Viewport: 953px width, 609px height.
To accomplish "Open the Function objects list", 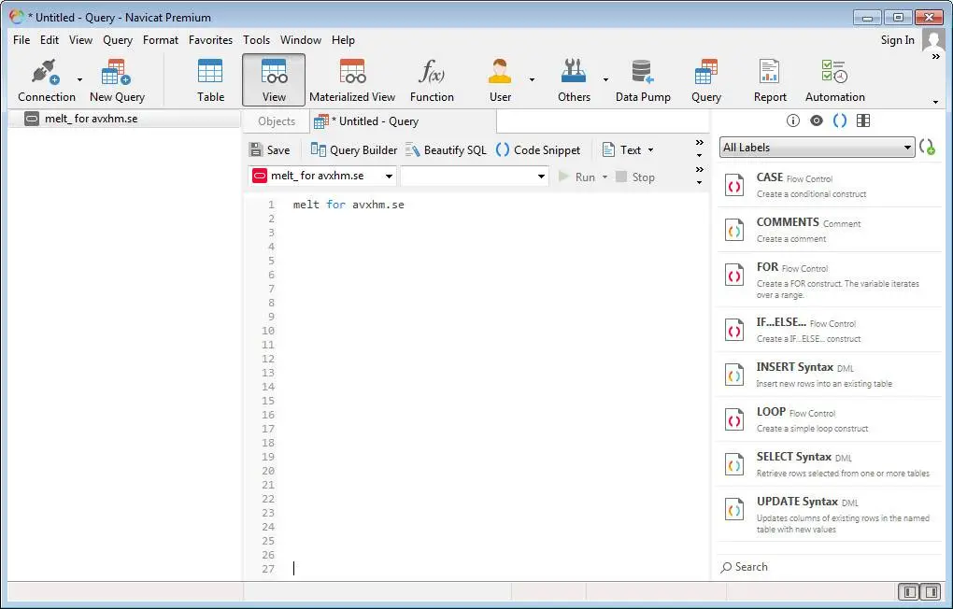I will pyautogui.click(x=432, y=80).
